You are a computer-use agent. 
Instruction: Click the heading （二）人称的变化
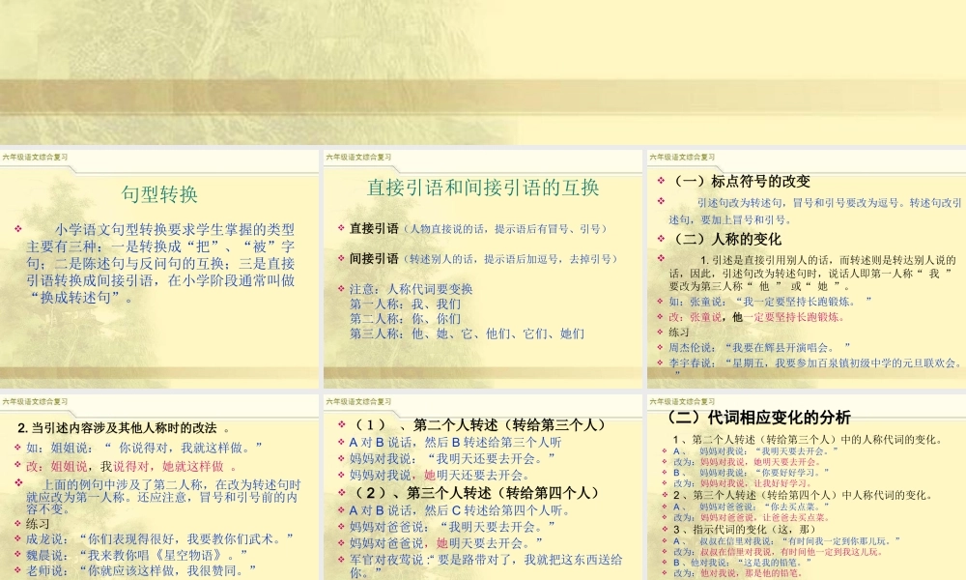tap(725, 239)
